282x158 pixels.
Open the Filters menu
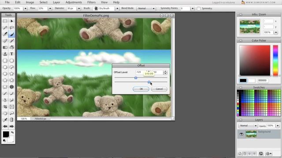91,2
